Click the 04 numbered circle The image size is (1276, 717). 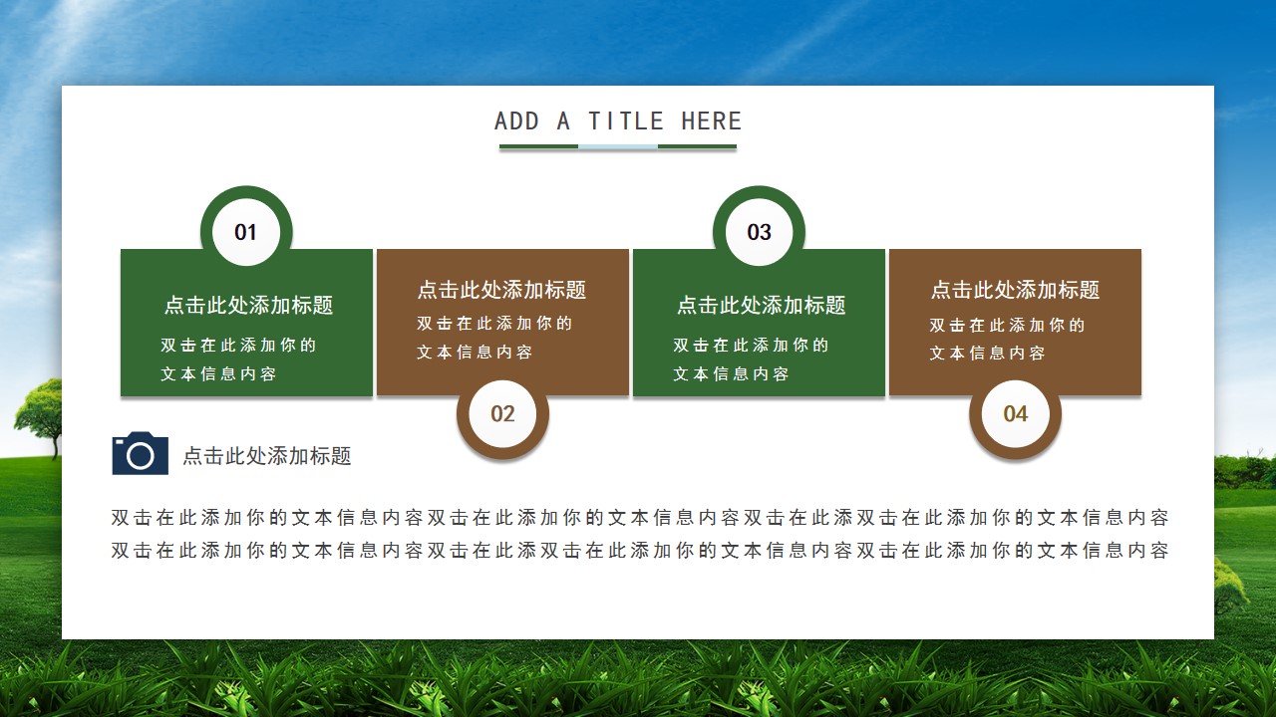pyautogui.click(x=1015, y=413)
